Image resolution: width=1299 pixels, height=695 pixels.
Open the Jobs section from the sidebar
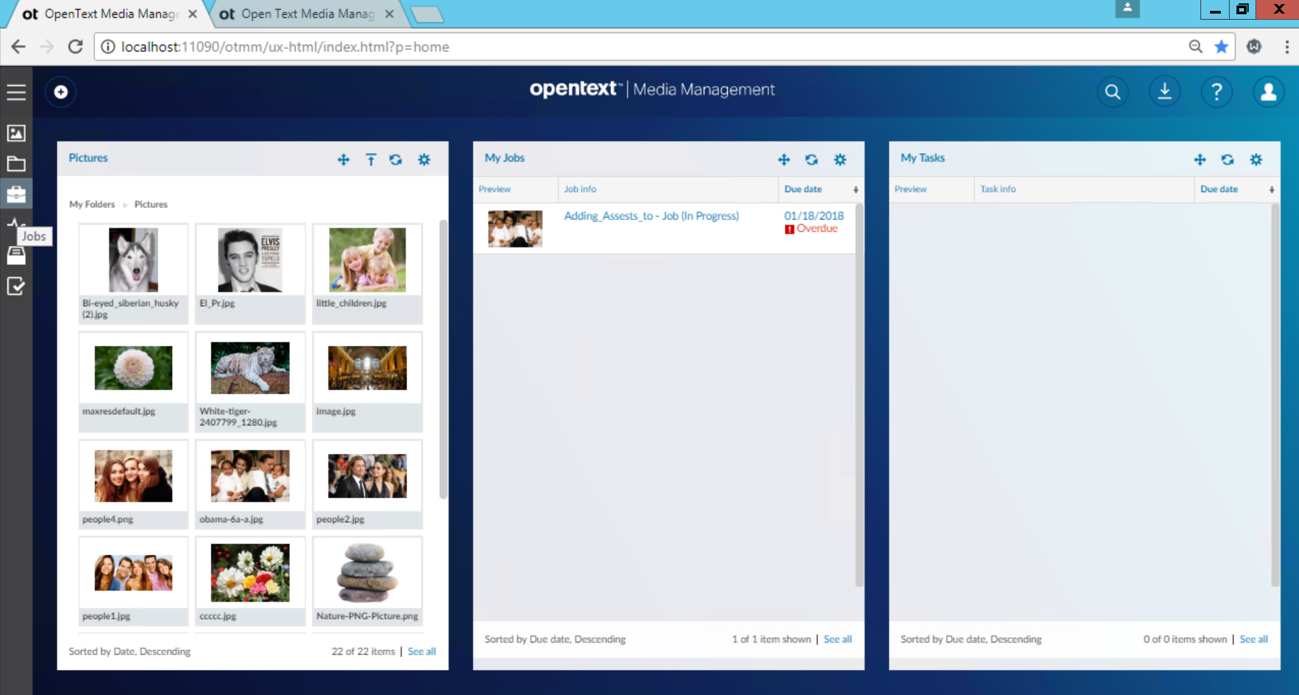pyautogui.click(x=16, y=194)
